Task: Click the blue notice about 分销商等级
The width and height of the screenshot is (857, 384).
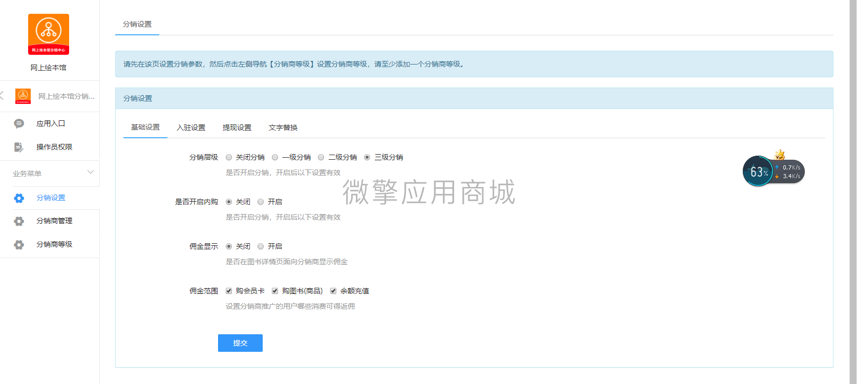Action: pos(474,64)
